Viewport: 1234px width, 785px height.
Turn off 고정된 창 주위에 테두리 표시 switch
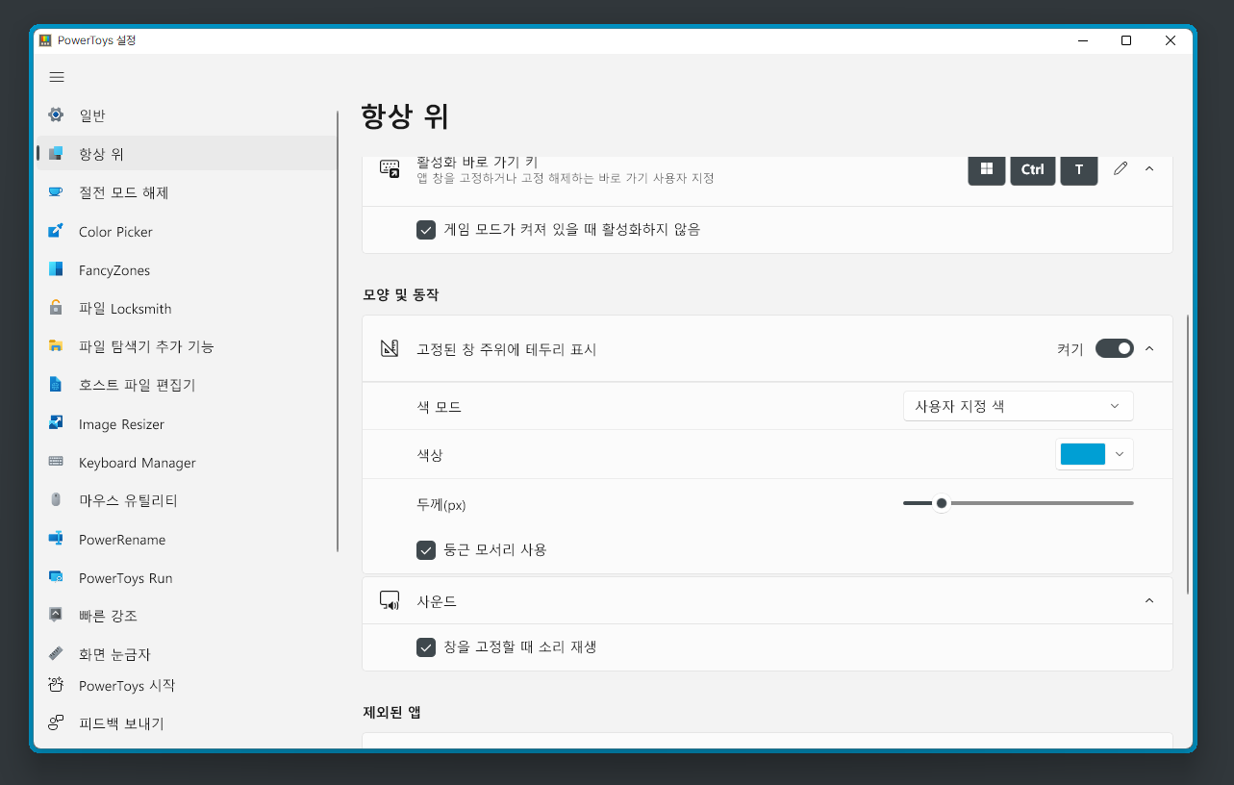tap(1115, 348)
